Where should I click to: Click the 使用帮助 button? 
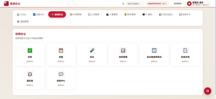pyautogui.click(x=177, y=4)
